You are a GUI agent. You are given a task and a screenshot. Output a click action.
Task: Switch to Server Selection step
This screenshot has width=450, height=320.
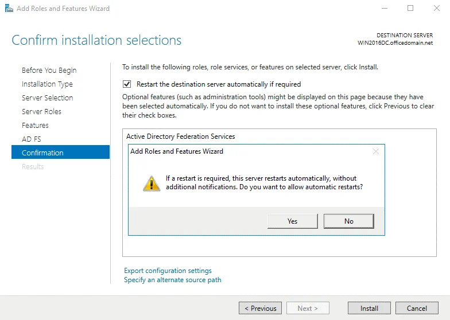coord(47,97)
